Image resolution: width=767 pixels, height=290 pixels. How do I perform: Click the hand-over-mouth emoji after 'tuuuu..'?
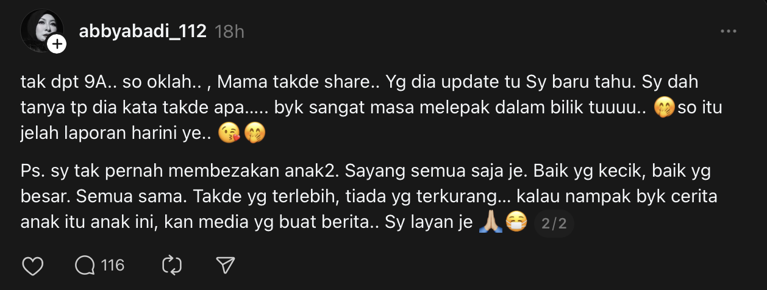(663, 108)
